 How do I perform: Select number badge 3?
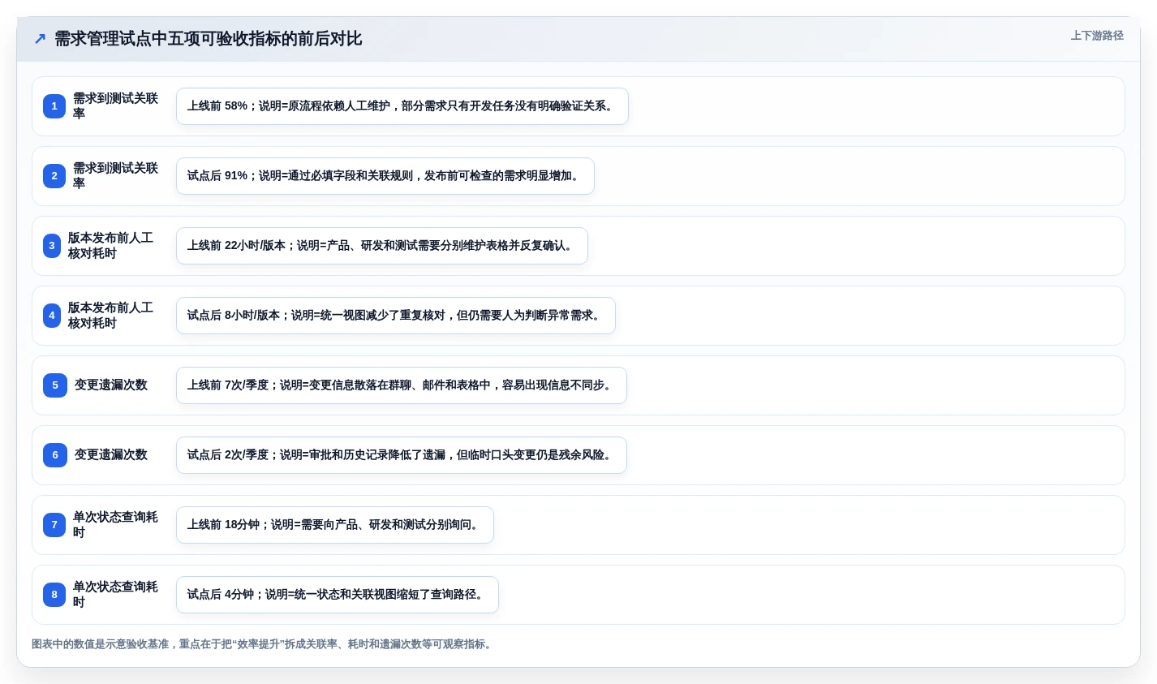tap(52, 246)
